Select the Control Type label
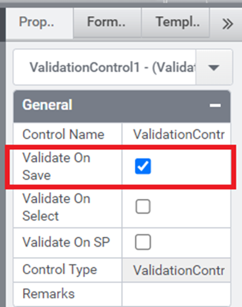Image resolution: width=242 pixels, height=307 pixels. [x=60, y=270]
